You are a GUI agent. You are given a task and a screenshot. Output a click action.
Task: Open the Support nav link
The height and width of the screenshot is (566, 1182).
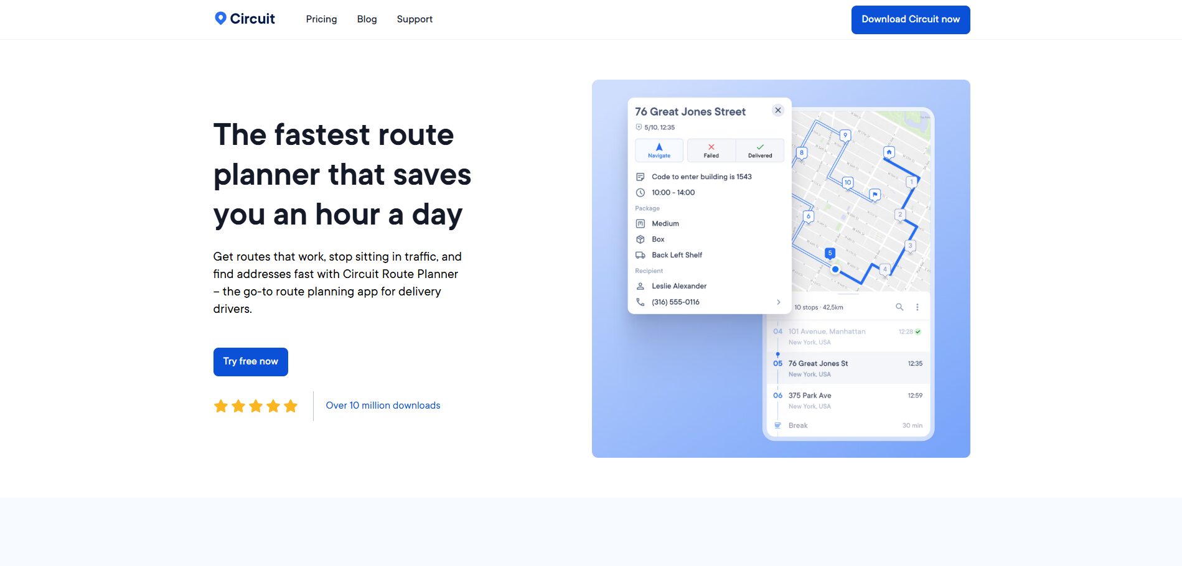[415, 19]
